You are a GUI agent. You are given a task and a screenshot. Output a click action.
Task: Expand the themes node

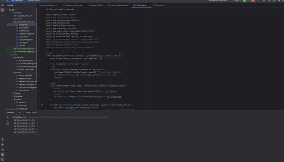15,102
